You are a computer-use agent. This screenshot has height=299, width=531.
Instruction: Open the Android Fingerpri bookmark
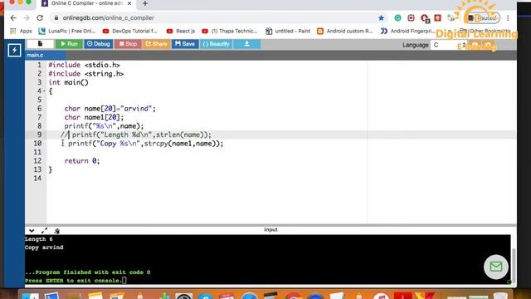pos(407,32)
